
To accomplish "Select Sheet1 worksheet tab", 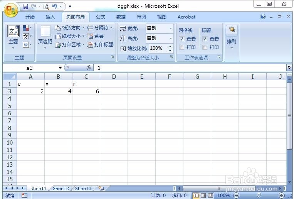I will click(38, 188).
